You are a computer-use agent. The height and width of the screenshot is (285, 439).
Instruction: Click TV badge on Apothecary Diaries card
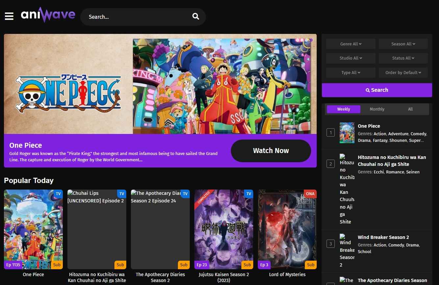point(185,194)
